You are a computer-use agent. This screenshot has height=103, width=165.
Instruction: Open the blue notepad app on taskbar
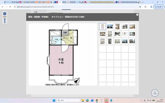click(x=111, y=100)
